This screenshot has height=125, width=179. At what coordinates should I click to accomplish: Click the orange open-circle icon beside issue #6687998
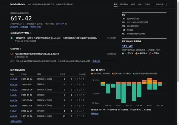tap(12, 54)
